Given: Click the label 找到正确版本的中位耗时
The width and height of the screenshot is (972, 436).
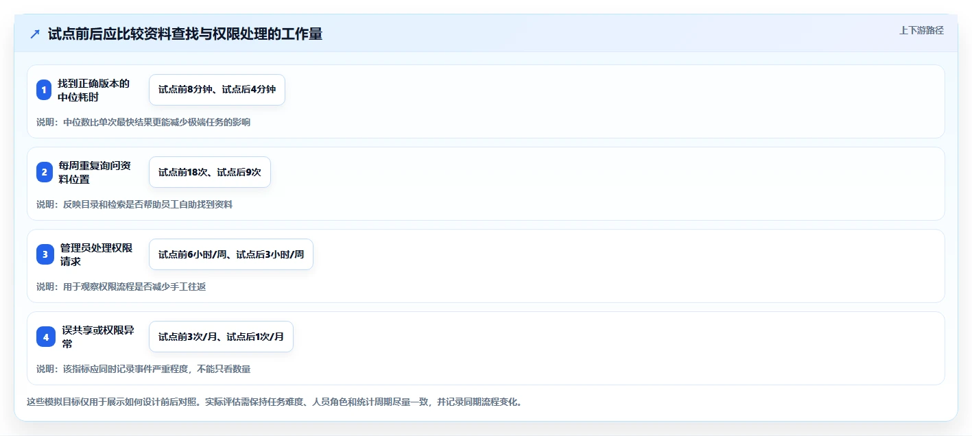Looking at the screenshot, I should coord(93,90).
